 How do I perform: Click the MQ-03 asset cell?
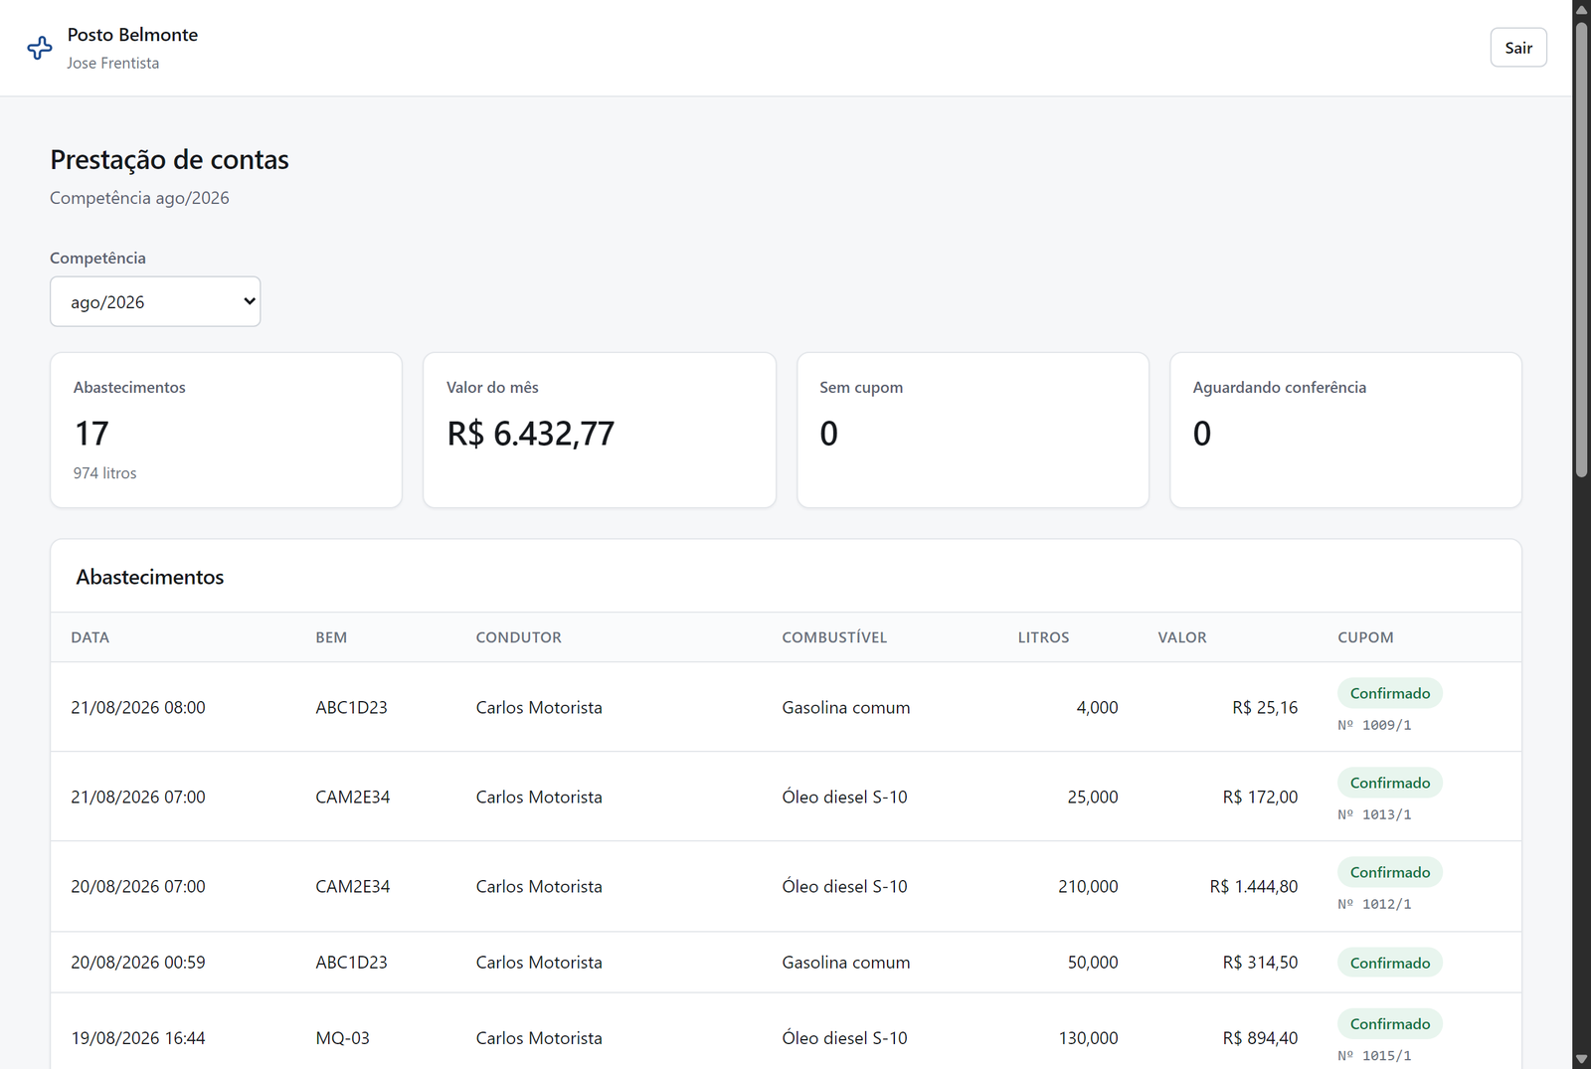pyautogui.click(x=342, y=1038)
